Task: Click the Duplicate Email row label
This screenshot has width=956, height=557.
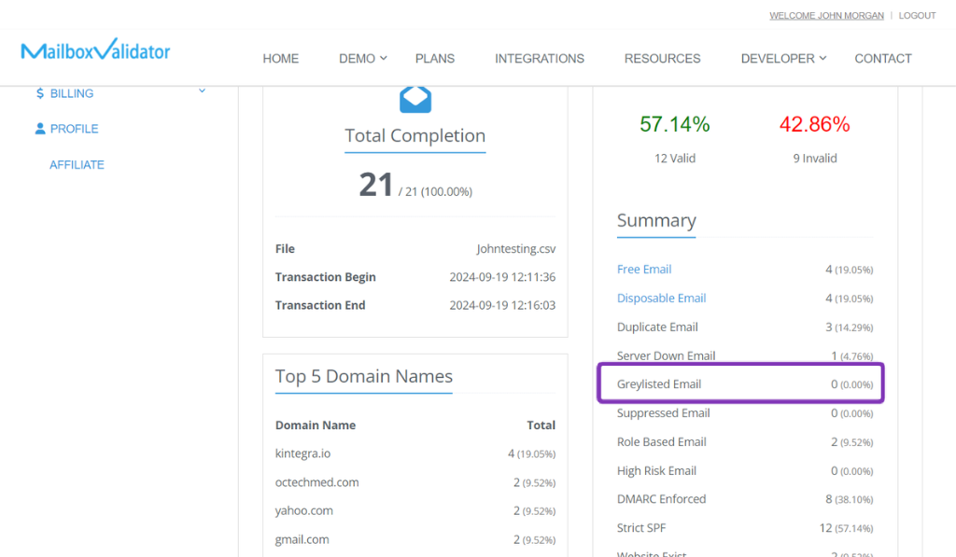Action: coord(657,327)
